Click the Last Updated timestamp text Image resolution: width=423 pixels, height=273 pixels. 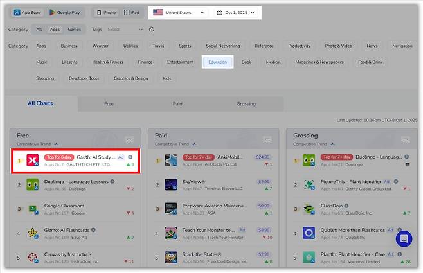tap(377, 120)
